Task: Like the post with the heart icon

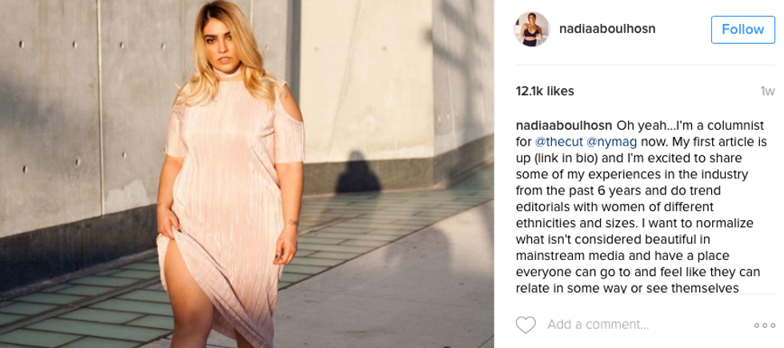Action: (x=526, y=325)
